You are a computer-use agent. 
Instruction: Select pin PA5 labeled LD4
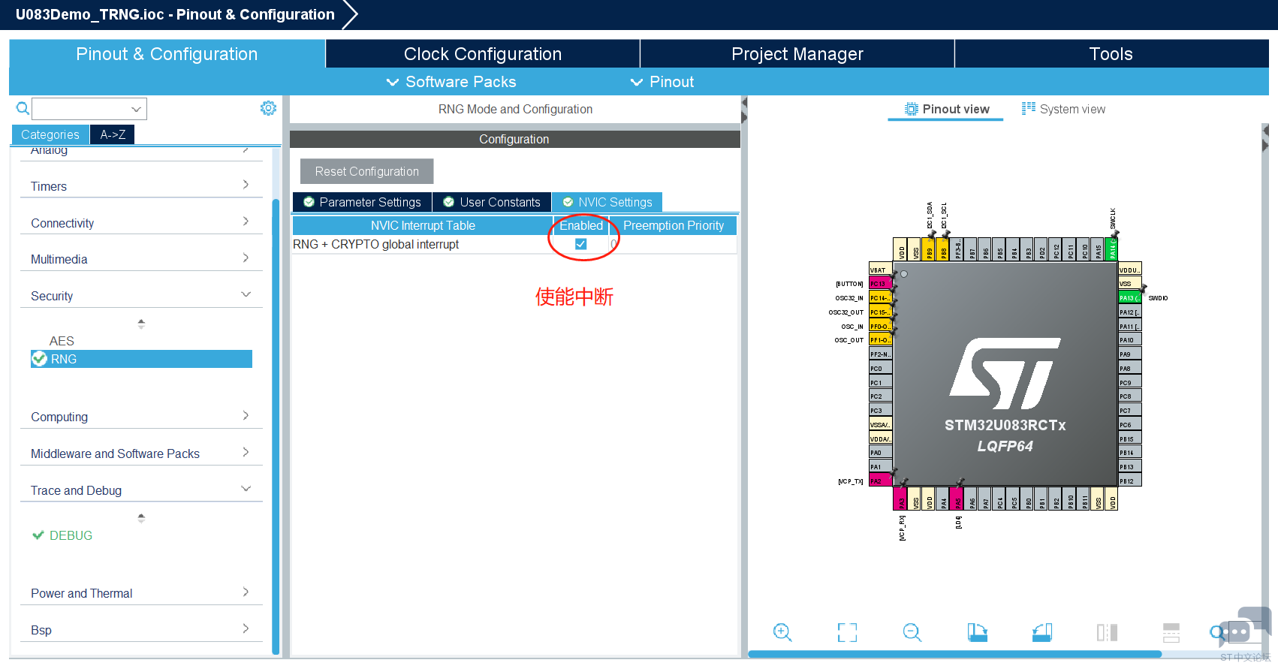coord(958,499)
